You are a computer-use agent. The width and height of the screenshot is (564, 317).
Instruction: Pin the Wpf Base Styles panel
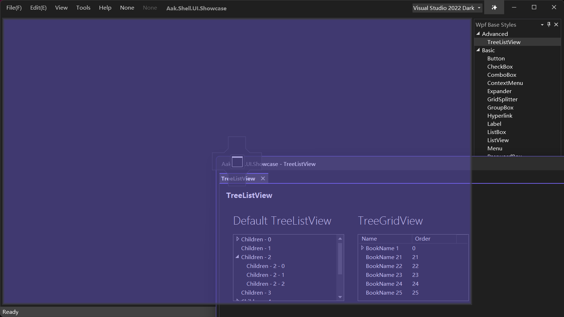(549, 25)
